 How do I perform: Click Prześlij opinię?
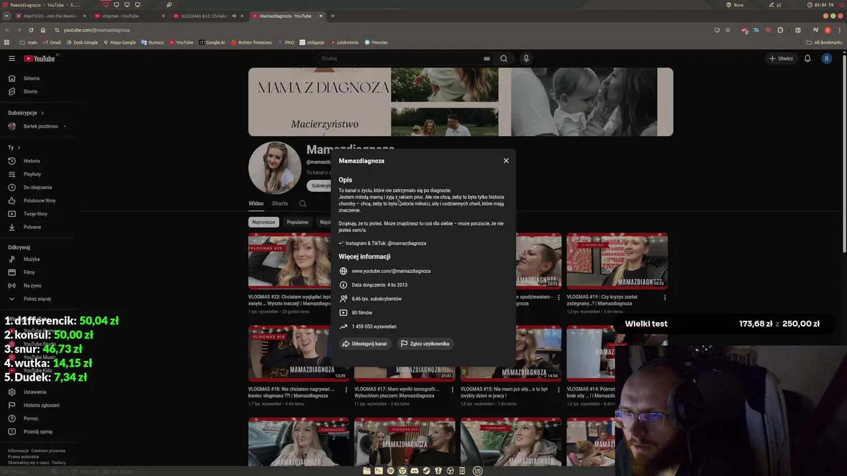38,432
